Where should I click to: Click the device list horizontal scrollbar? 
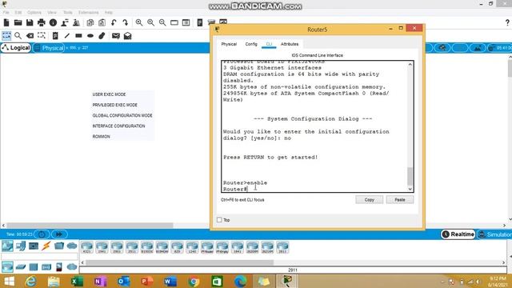tap(179, 262)
